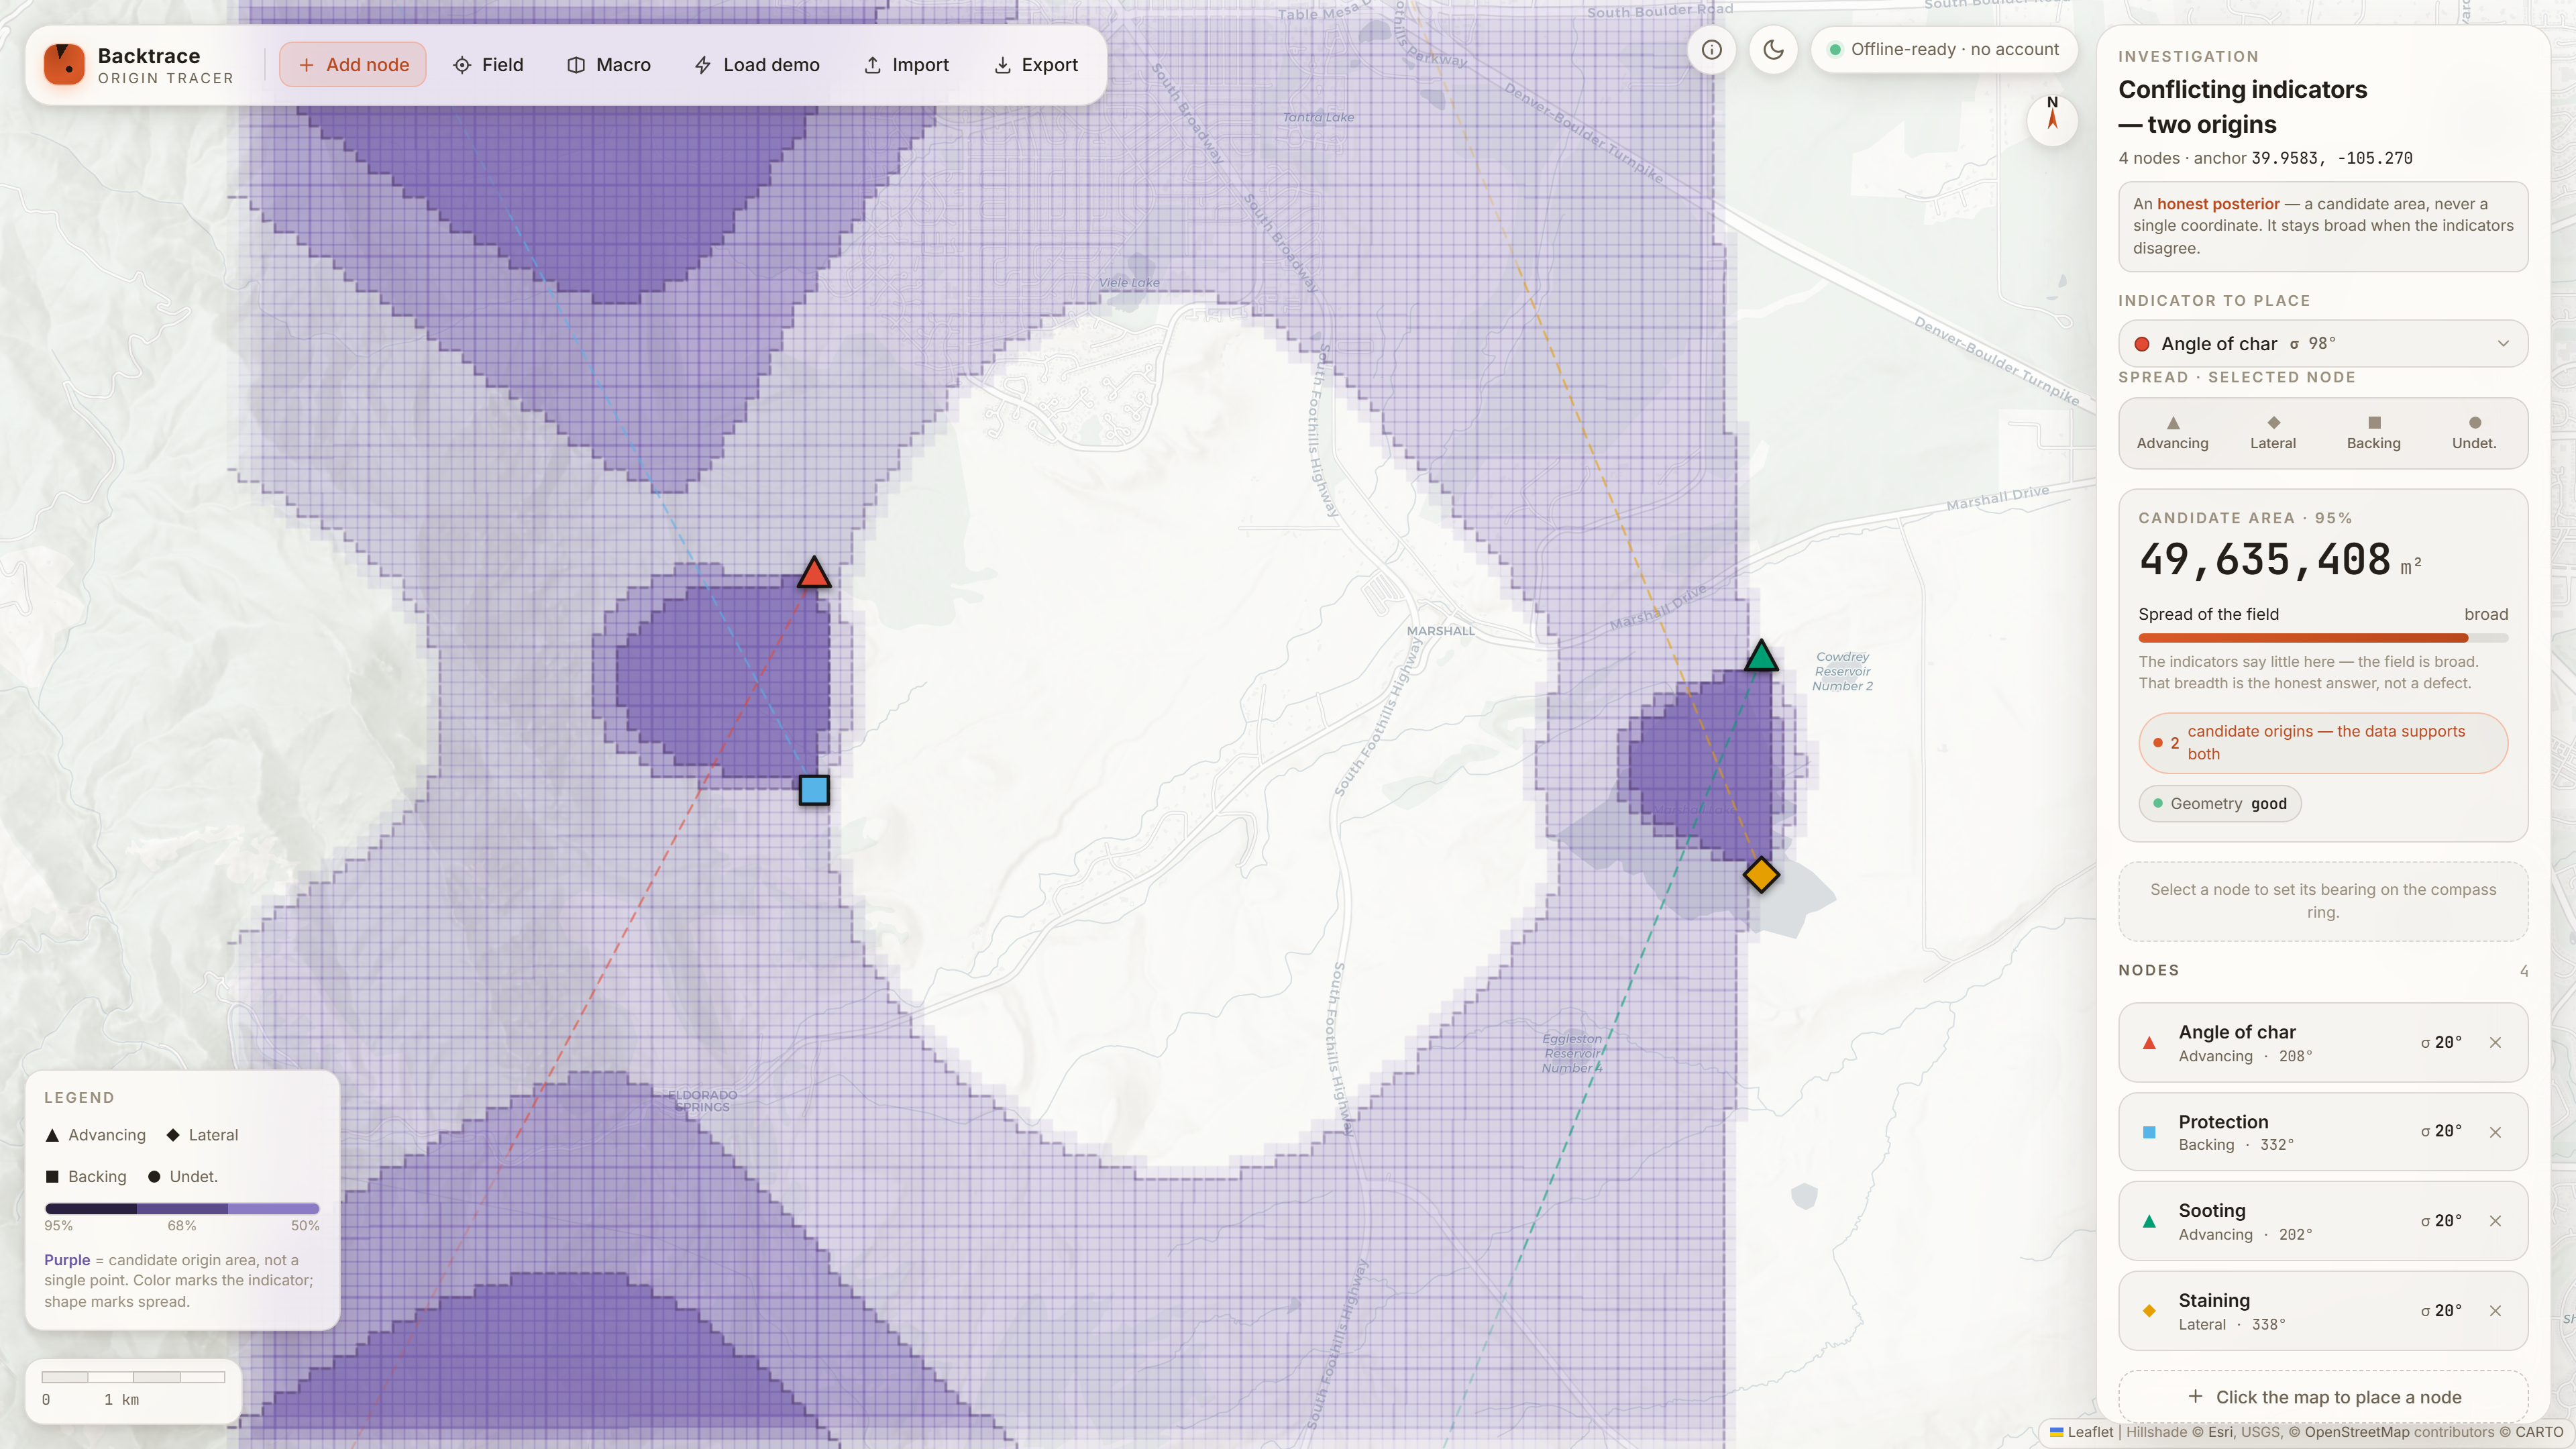2576x1449 pixels.
Task: Open the Macro view
Action: pyautogui.click(x=609, y=65)
